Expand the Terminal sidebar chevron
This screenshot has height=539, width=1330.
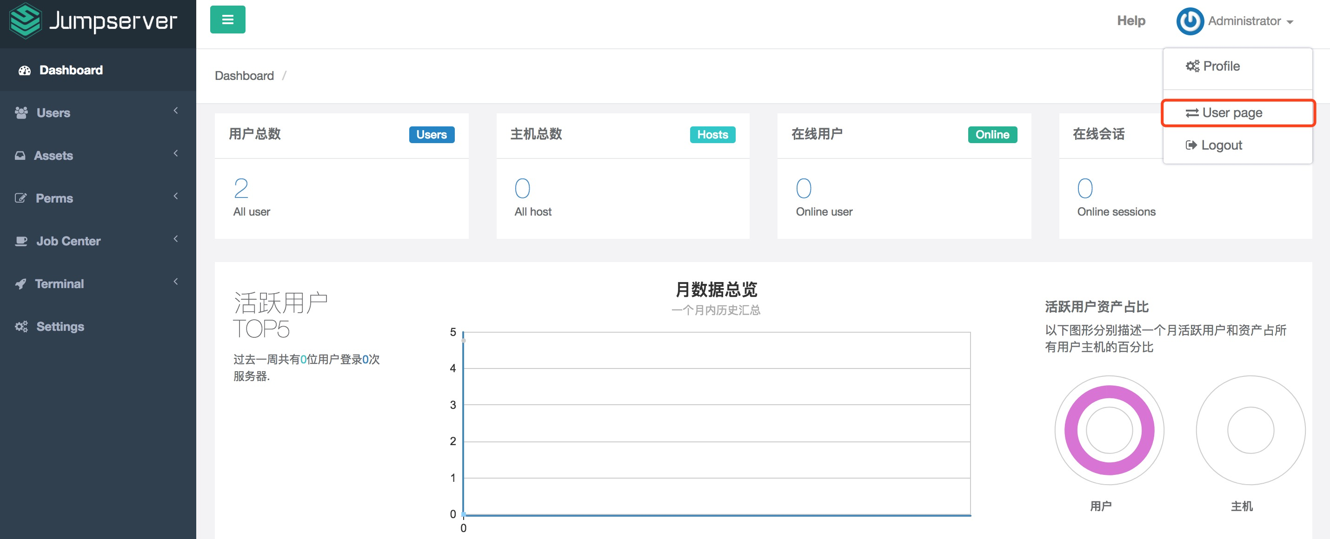click(175, 282)
